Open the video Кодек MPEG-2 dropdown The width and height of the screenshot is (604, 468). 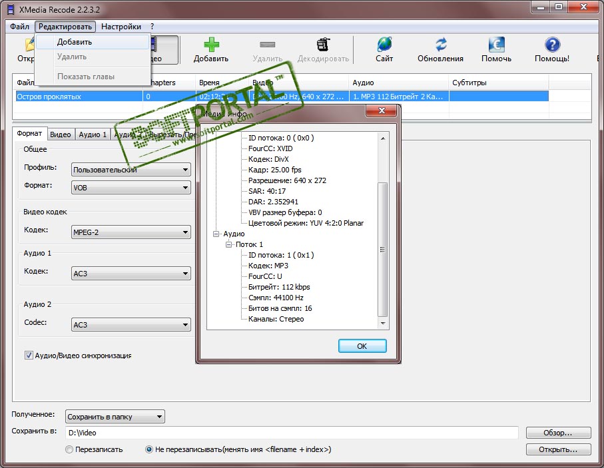pyautogui.click(x=131, y=232)
